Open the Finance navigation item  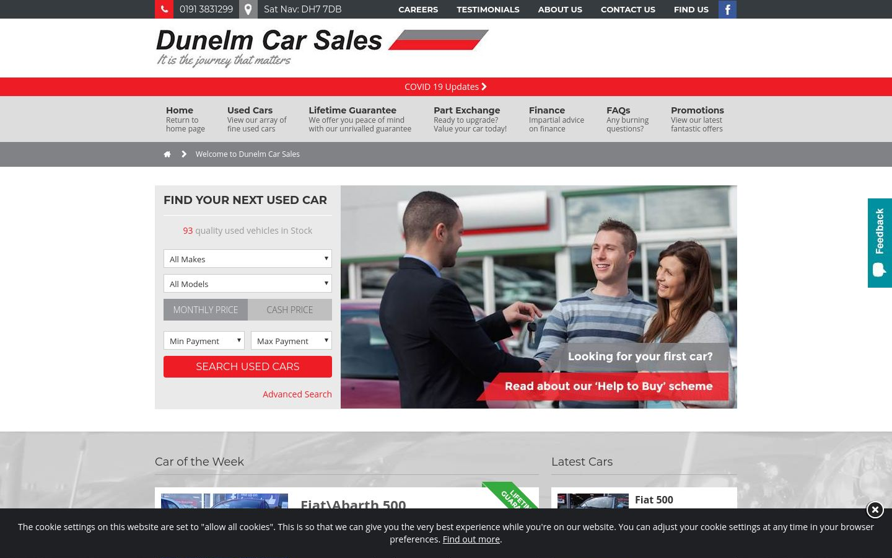556,119
